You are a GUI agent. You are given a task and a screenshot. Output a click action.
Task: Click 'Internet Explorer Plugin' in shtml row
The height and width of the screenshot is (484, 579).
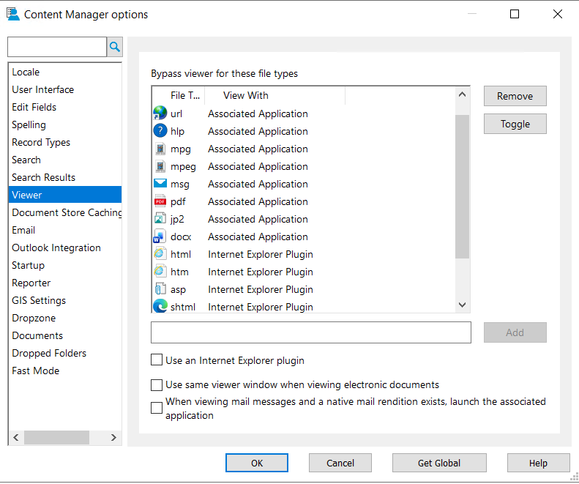(261, 307)
